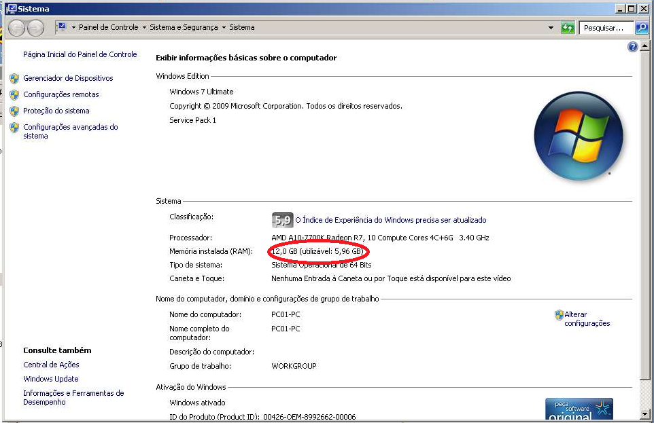Open the address bar history dropdown arrow
The height and width of the screenshot is (423, 654).
click(x=551, y=28)
